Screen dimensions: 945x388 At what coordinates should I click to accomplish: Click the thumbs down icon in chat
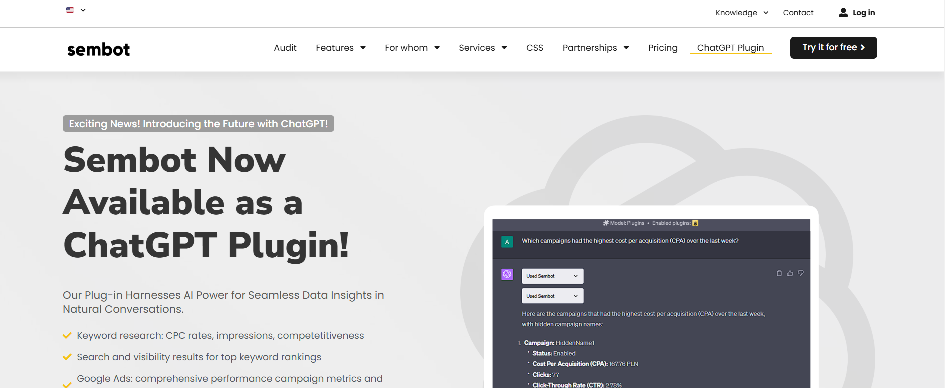[801, 273]
